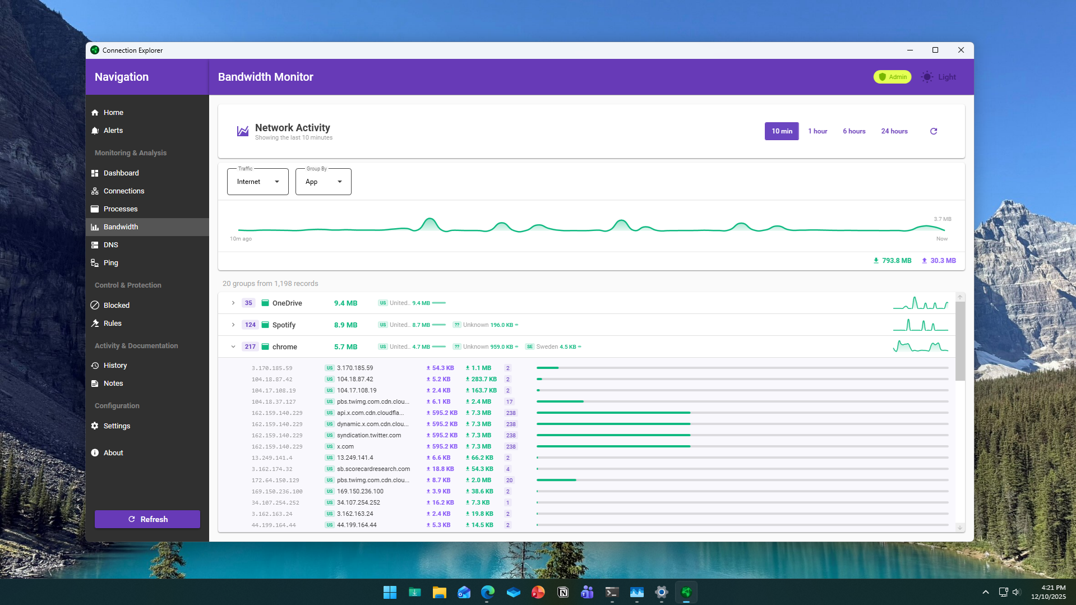Collapse the chrome connection group

[233, 347]
